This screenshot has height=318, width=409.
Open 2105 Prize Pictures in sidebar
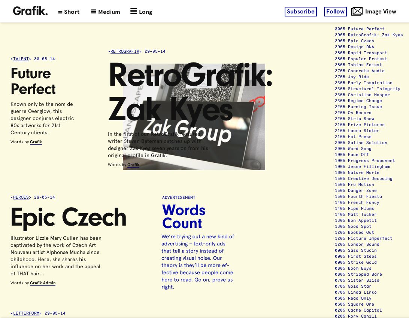360,125
